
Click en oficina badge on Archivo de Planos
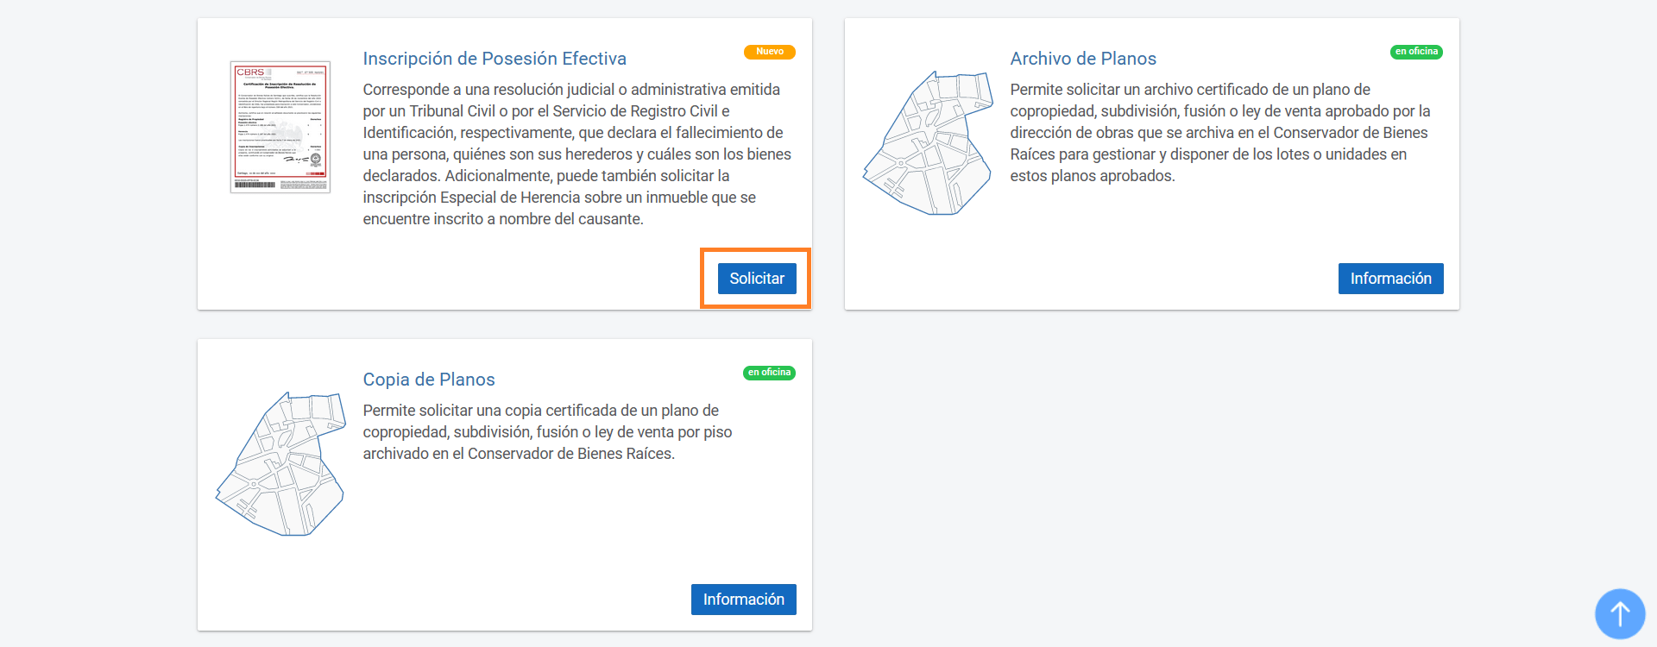pos(1416,52)
